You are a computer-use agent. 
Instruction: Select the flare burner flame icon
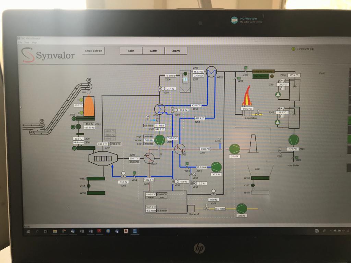click(247, 97)
